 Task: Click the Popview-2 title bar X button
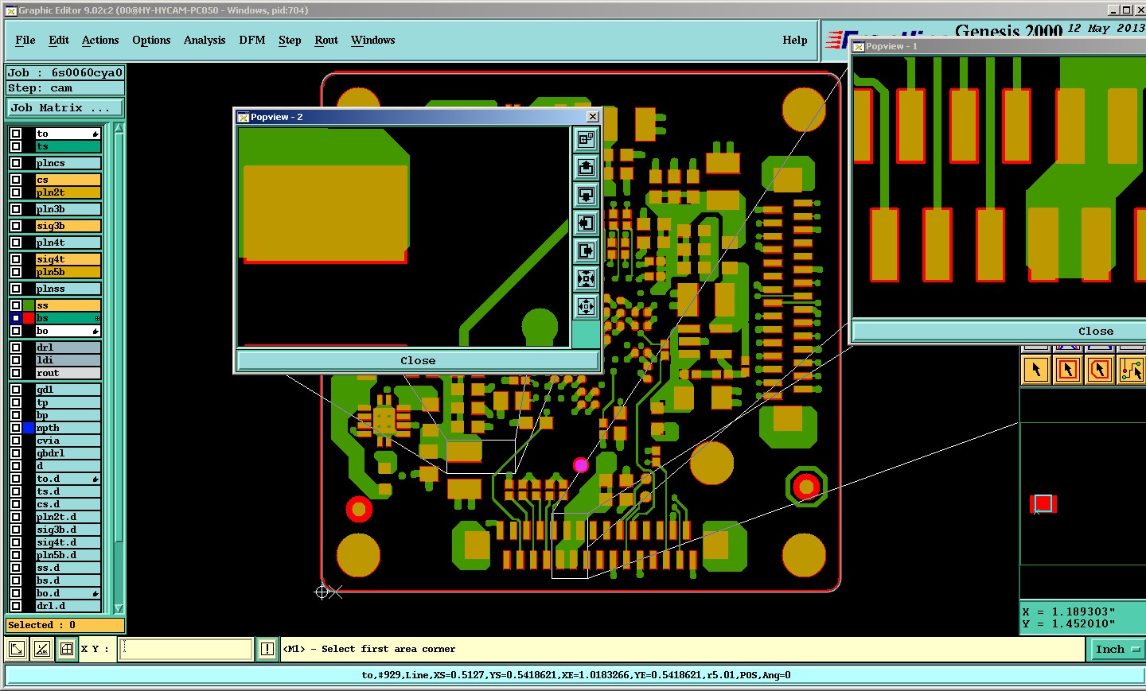[x=592, y=117]
